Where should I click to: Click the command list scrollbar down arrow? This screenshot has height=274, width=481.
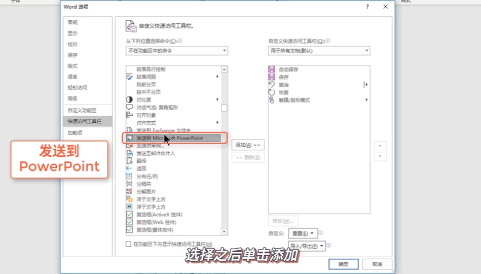pos(224,231)
